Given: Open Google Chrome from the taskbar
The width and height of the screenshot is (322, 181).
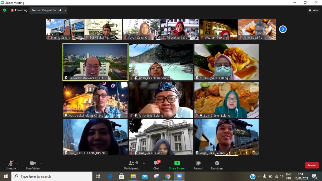Looking at the screenshot, I should 168,176.
